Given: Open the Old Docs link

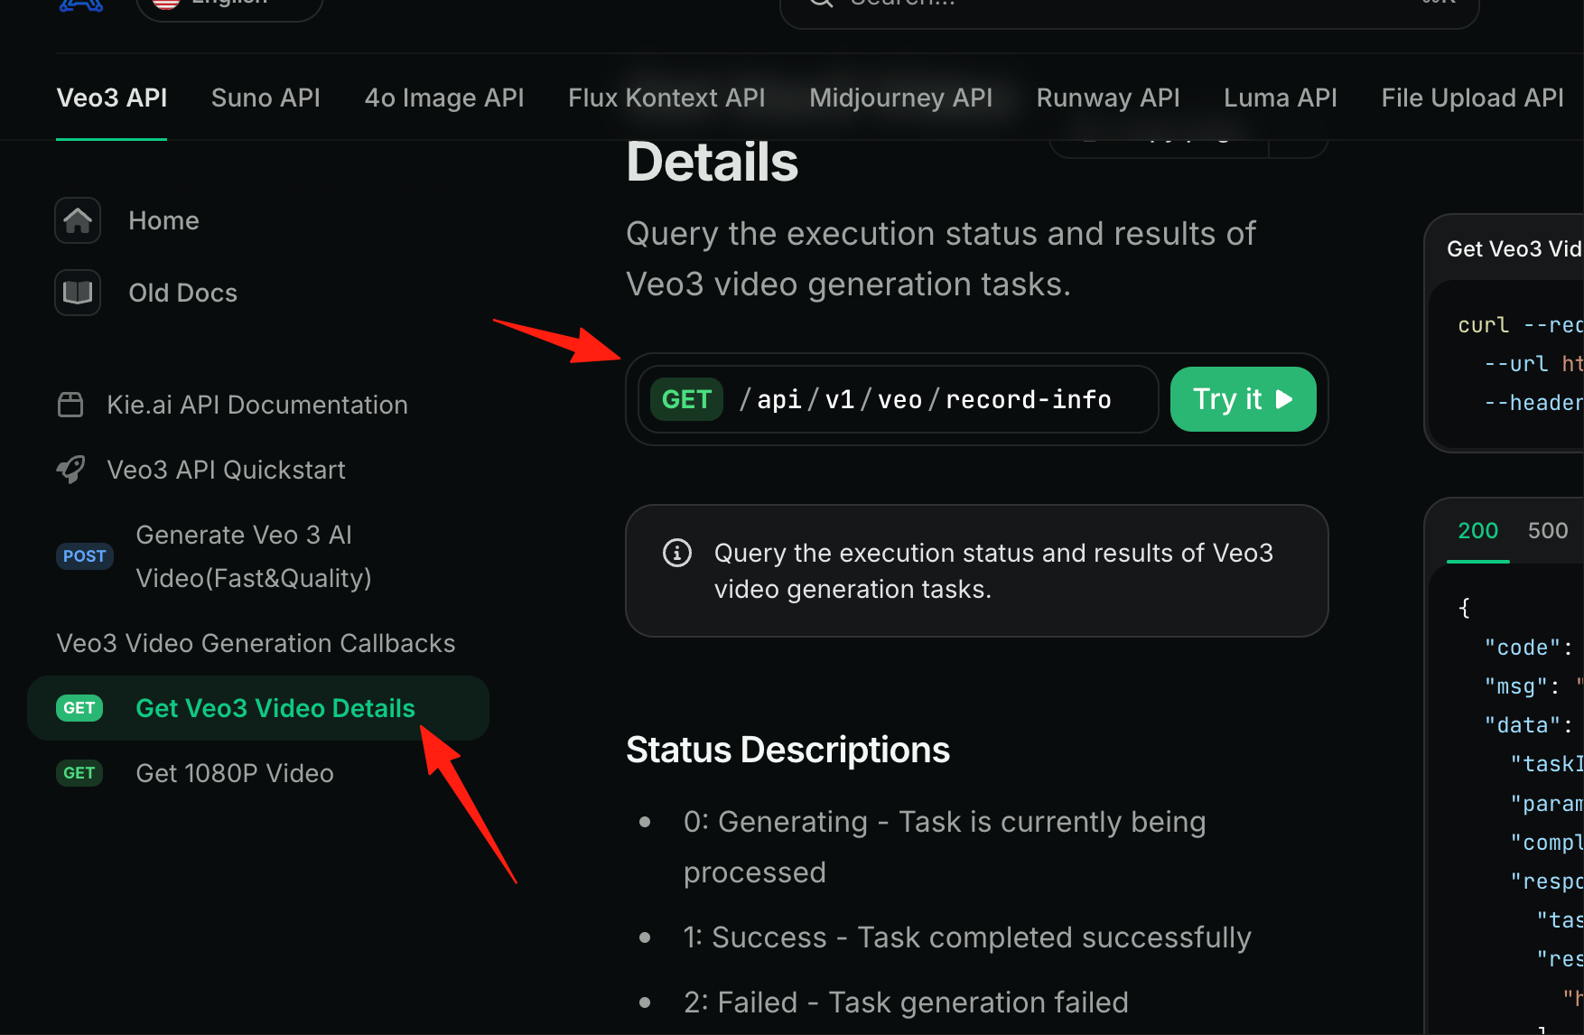Looking at the screenshot, I should click(x=182, y=293).
